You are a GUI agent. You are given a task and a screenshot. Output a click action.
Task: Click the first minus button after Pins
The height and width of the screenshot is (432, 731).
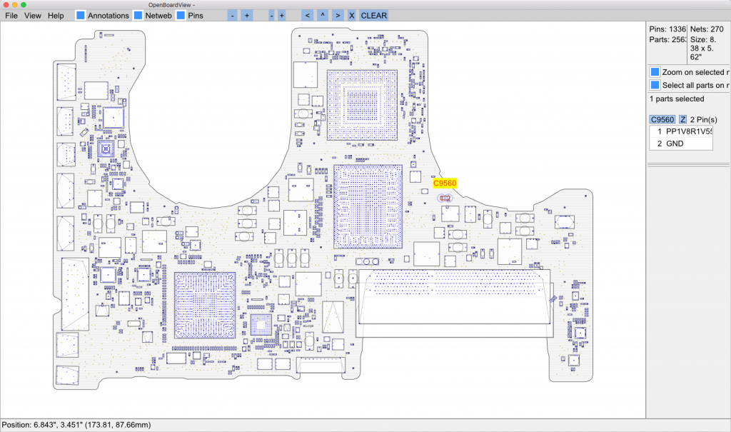click(233, 15)
